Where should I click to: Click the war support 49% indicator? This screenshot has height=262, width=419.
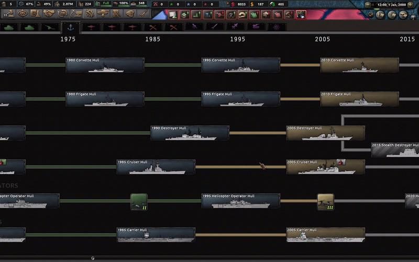pyautogui.click(x=44, y=4)
